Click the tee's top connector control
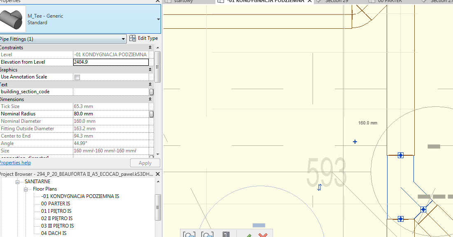The height and width of the screenshot is (237, 453). click(400, 155)
